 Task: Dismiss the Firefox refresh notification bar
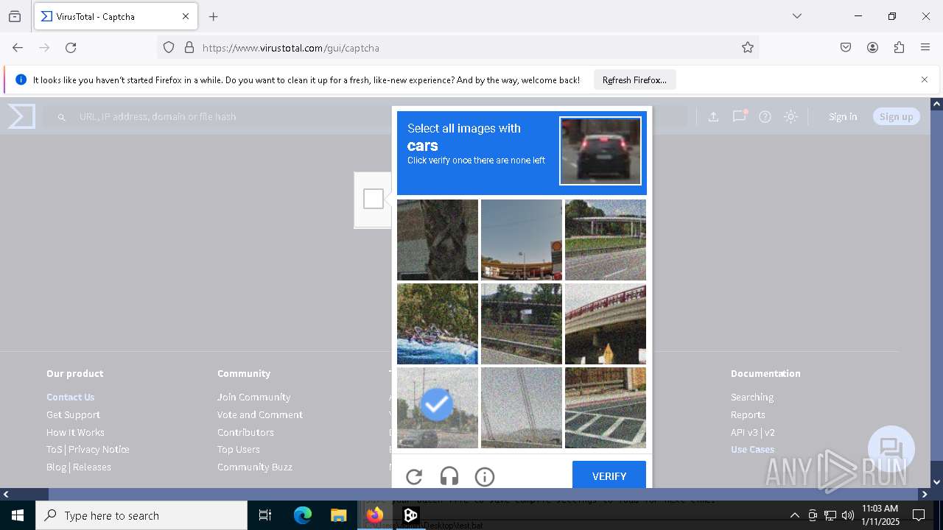(925, 79)
